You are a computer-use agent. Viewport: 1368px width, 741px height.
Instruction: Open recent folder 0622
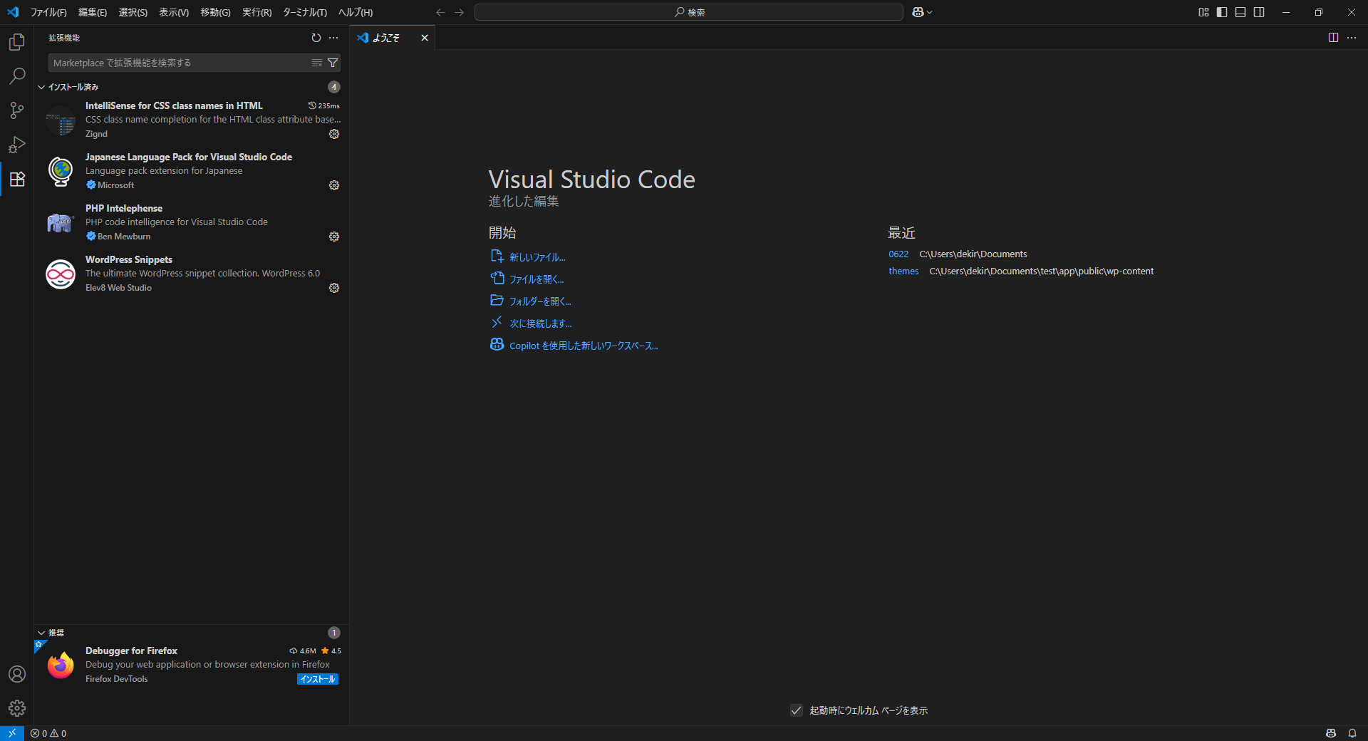pos(898,254)
